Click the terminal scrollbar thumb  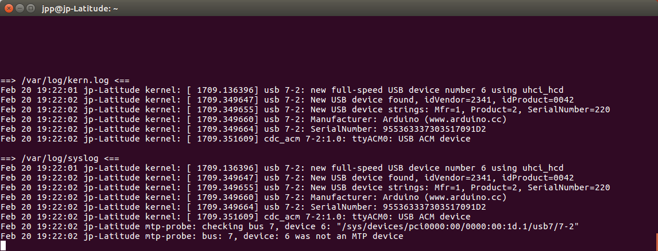tap(656, 241)
